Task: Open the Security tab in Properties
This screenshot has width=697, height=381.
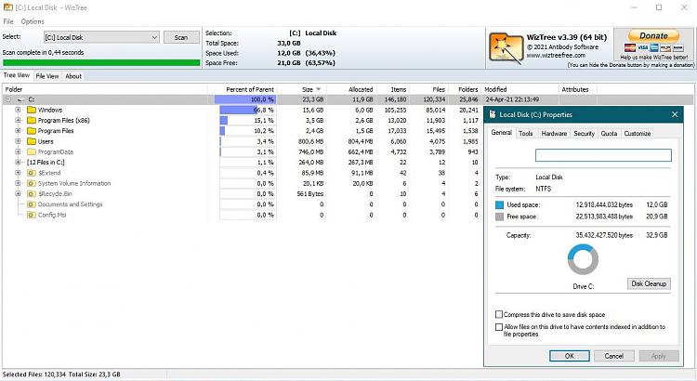Action: [585, 134]
